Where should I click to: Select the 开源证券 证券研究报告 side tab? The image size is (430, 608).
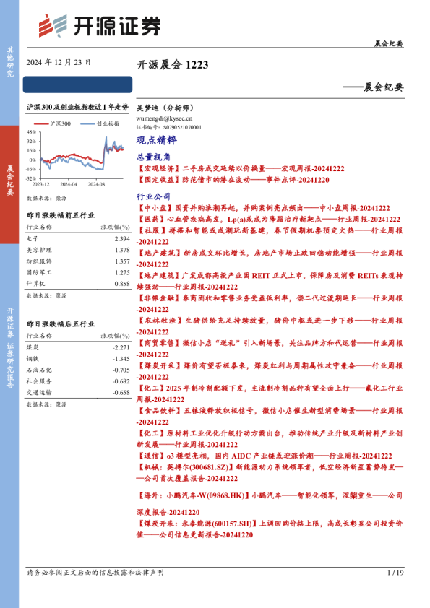9,348
